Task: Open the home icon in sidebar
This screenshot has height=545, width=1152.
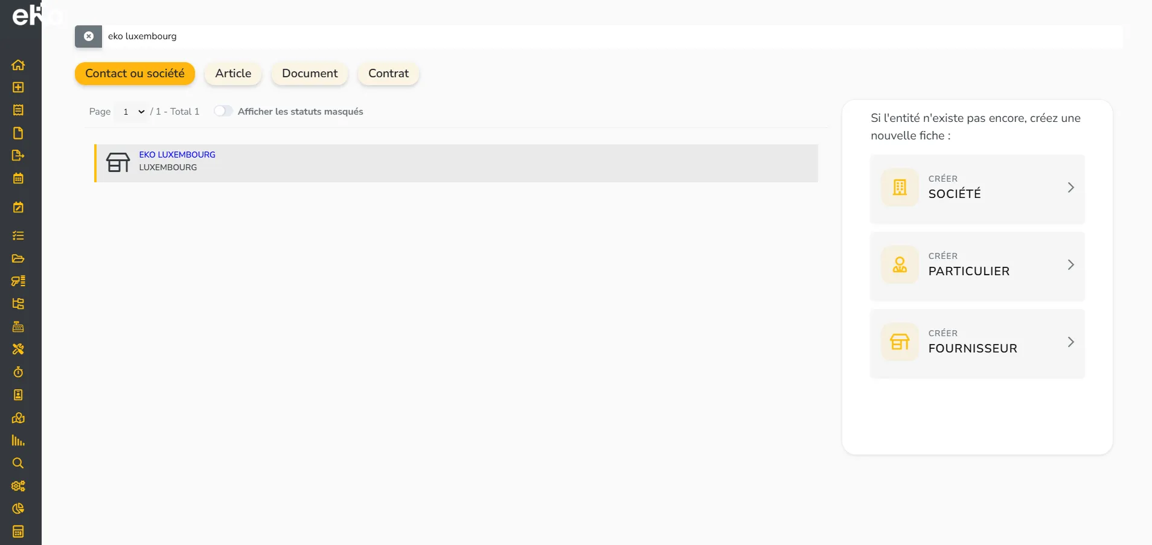Action: pos(18,65)
